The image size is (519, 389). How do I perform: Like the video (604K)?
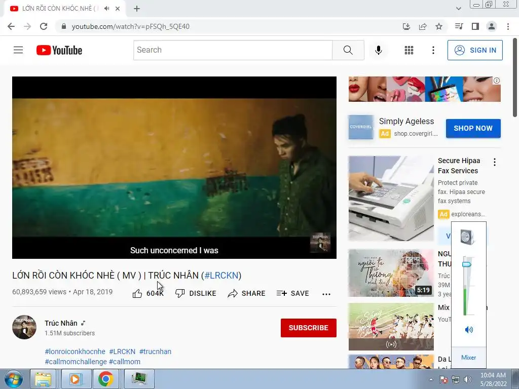[x=148, y=293]
